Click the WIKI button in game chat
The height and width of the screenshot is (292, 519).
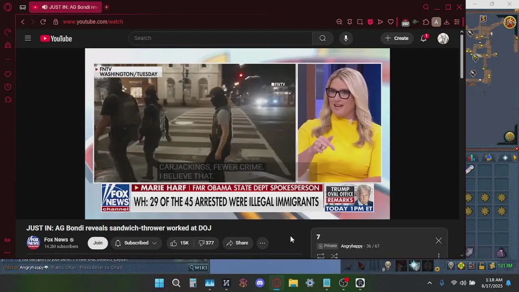coord(199,267)
